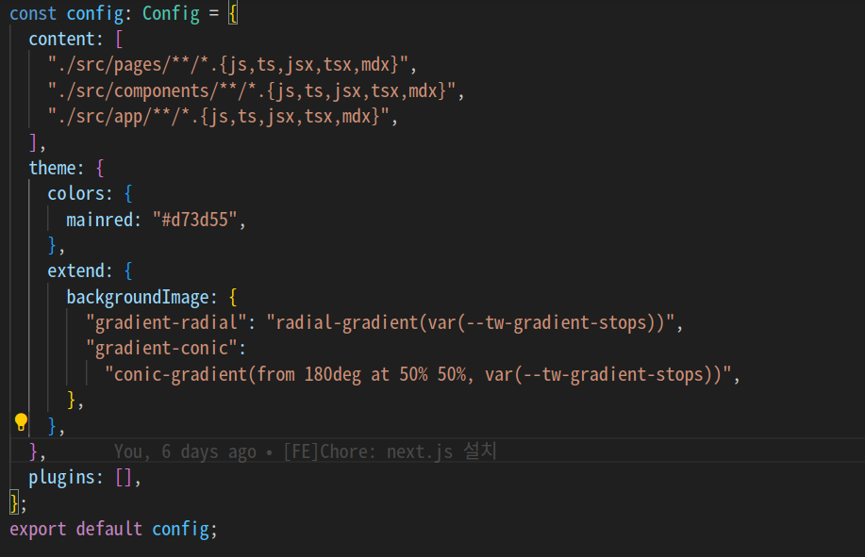This screenshot has height=557, width=865.
Task: Click the git blame annotation 'You, 6 days ago'
Action: click(185, 451)
